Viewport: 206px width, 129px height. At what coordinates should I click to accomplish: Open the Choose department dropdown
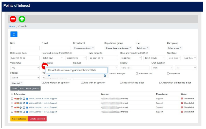84,48
